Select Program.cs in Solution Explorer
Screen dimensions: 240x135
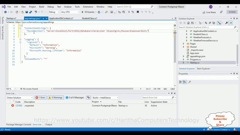(x=195, y=60)
